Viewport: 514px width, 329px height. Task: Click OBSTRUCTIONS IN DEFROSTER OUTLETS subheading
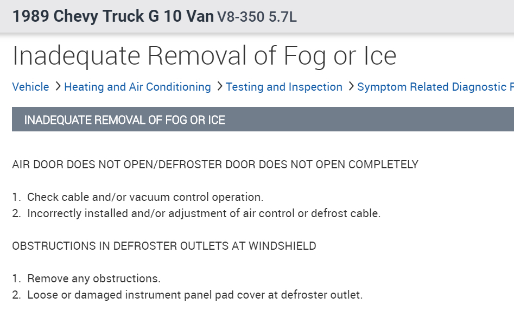pos(164,246)
